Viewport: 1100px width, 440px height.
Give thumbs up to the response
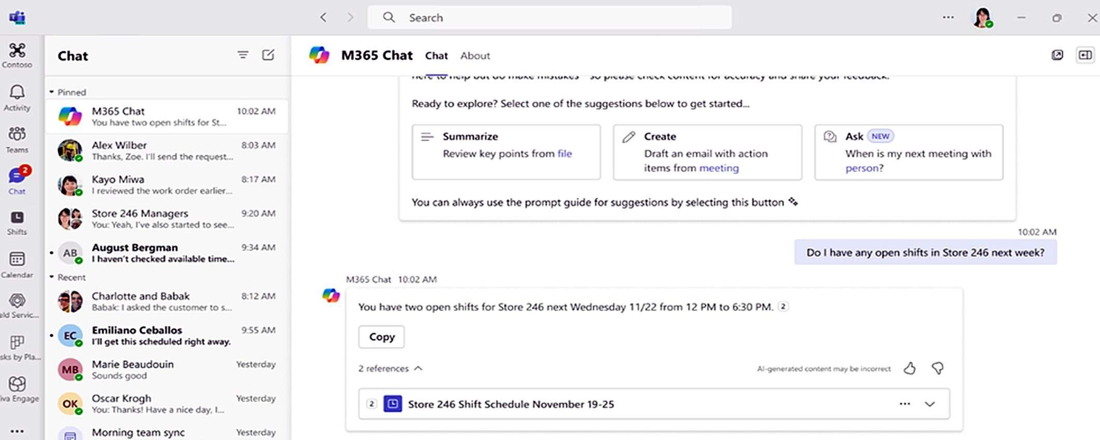coord(910,368)
